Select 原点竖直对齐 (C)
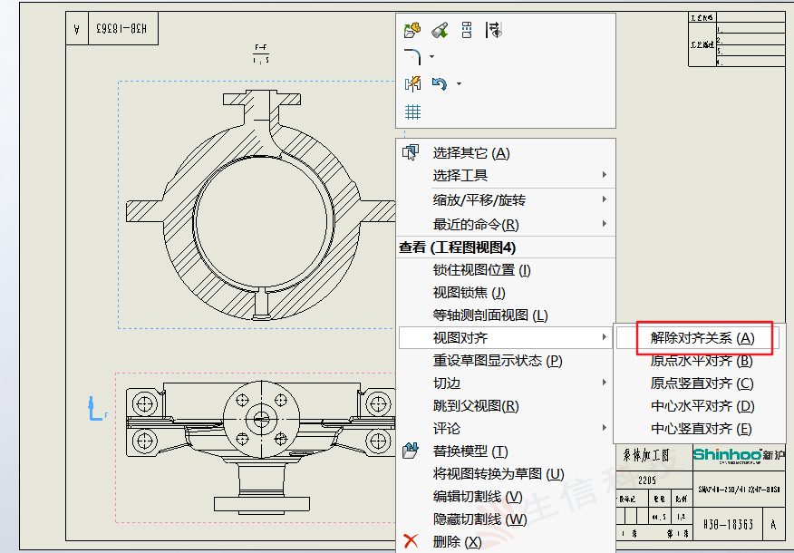This screenshot has height=553, width=794. point(698,383)
